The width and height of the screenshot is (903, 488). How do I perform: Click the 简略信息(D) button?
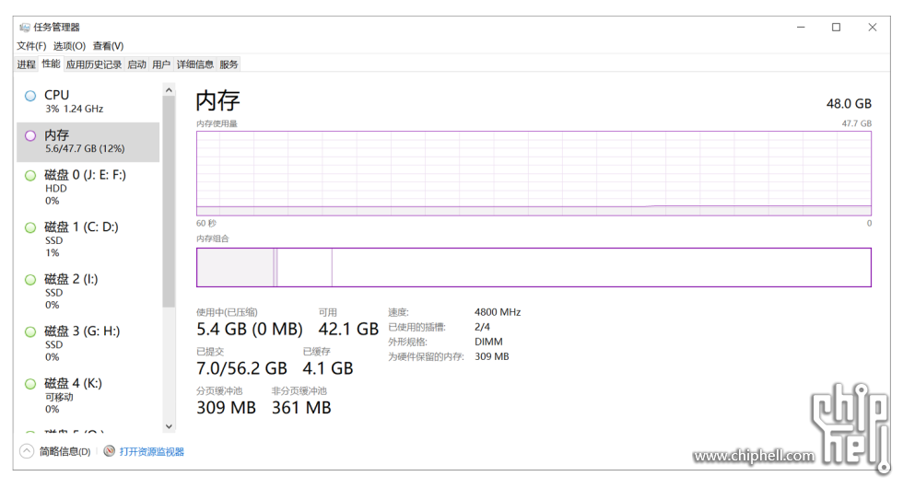click(x=64, y=452)
